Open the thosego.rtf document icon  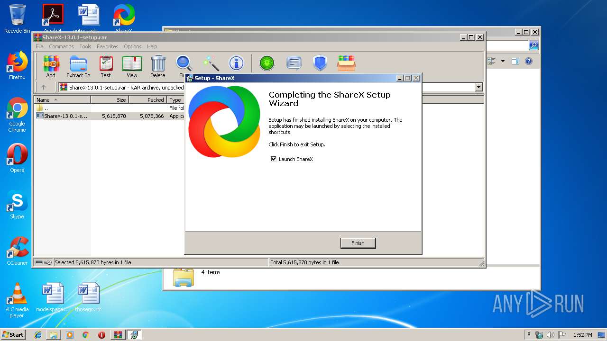tap(88, 297)
